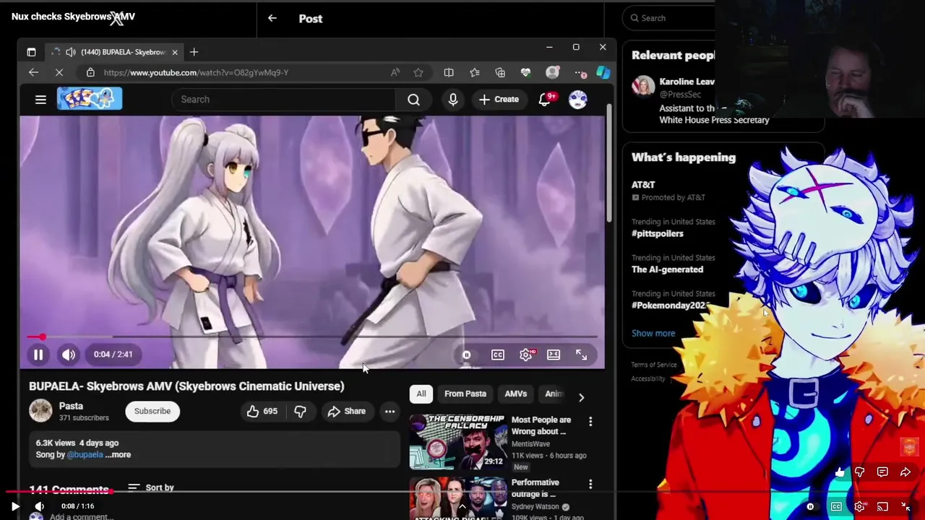The width and height of the screenshot is (925, 520).
Task: Open The AI-generated trend on X
Action: (667, 269)
